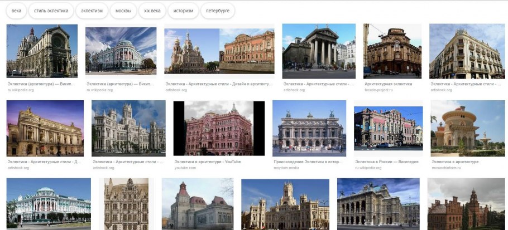This screenshot has height=230, width=508.
Task: Click the 'петербурге' filter chip
Action: [x=217, y=11]
